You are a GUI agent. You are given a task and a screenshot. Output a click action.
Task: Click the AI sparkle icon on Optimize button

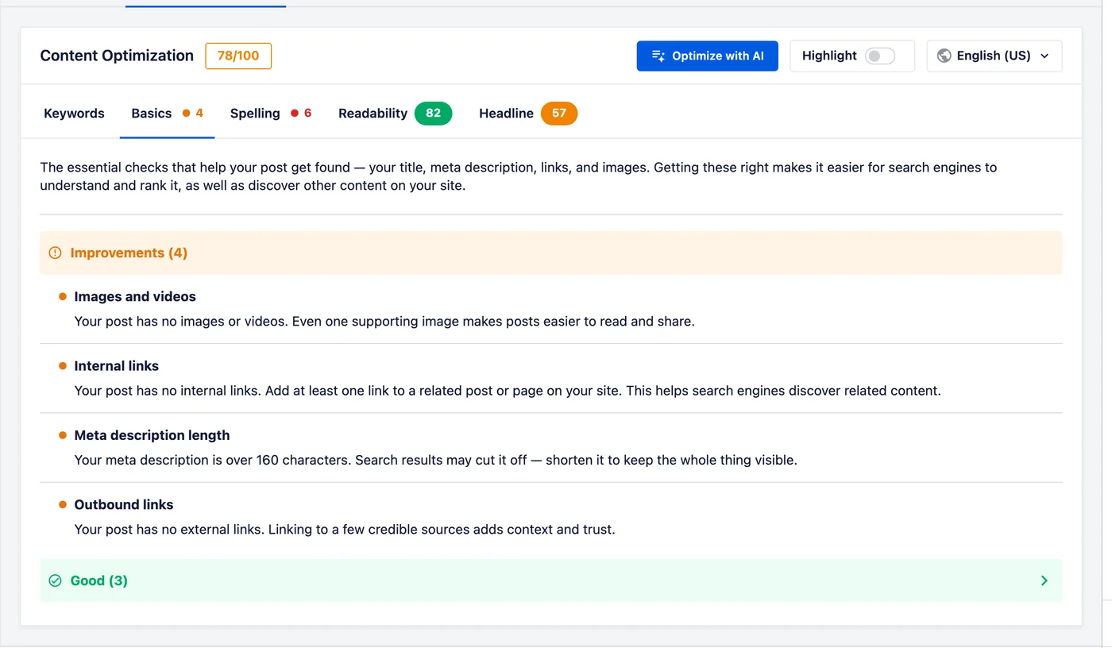tap(658, 56)
